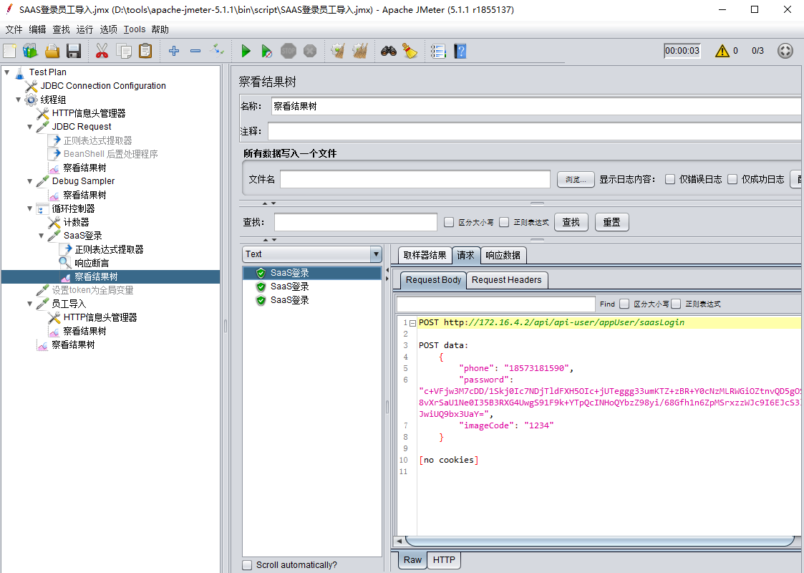Screen dimensions: 804x573
Task: Switch to 响应数据 tab
Action: 503,255
